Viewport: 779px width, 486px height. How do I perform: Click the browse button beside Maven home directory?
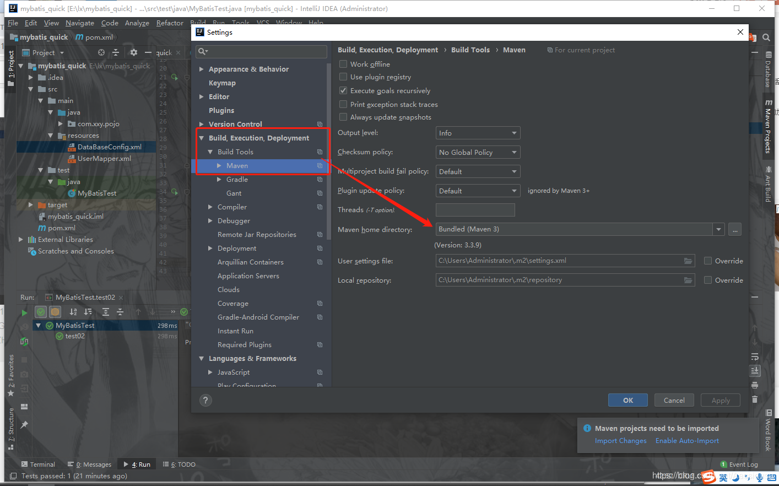pyautogui.click(x=735, y=229)
